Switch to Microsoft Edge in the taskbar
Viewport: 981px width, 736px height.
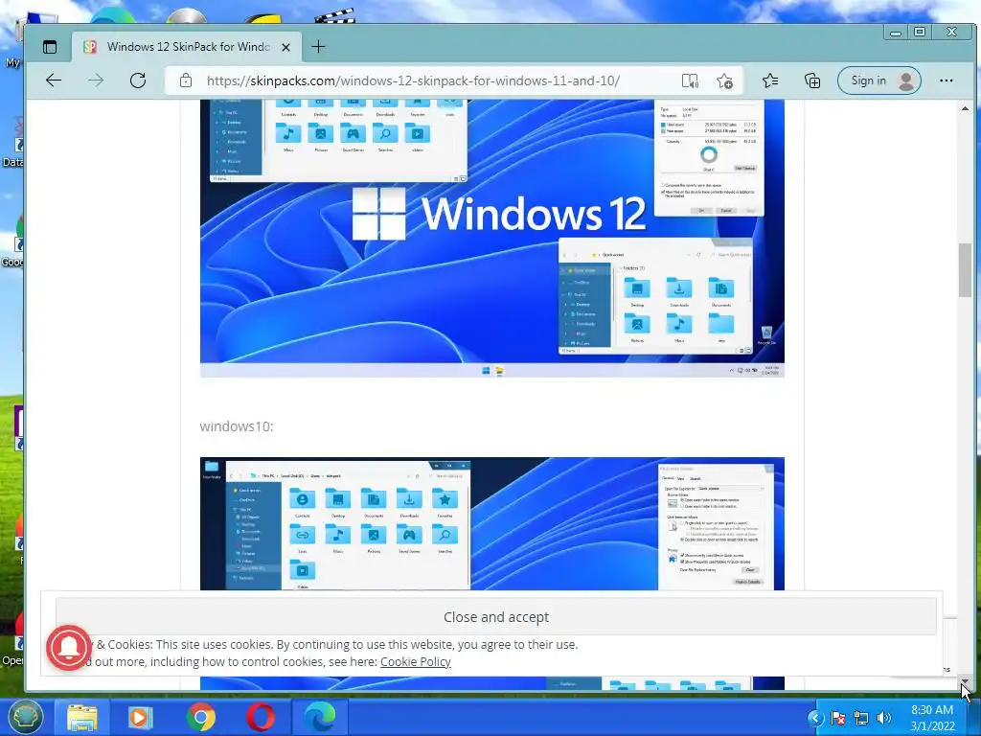click(320, 717)
